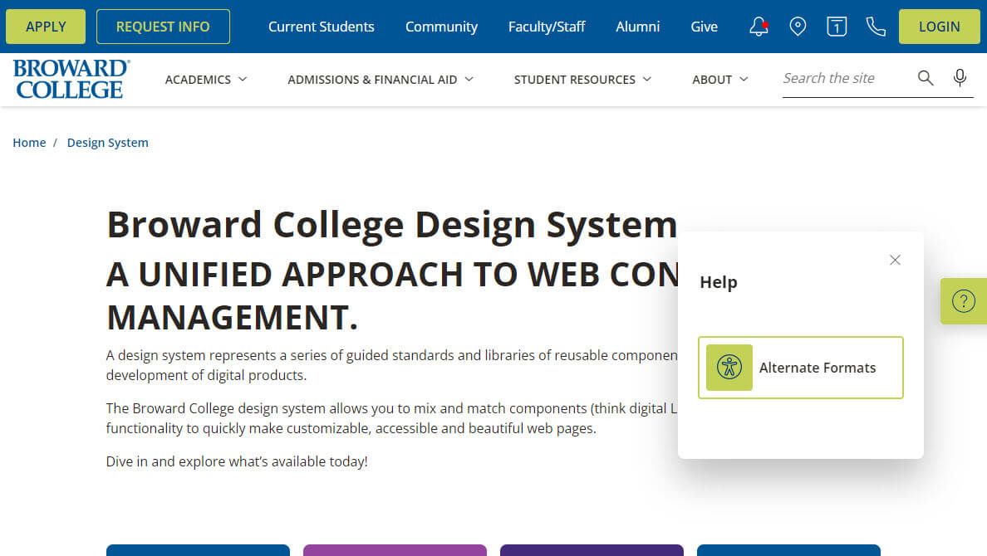
Task: Open the Alumni link
Action: point(638,27)
